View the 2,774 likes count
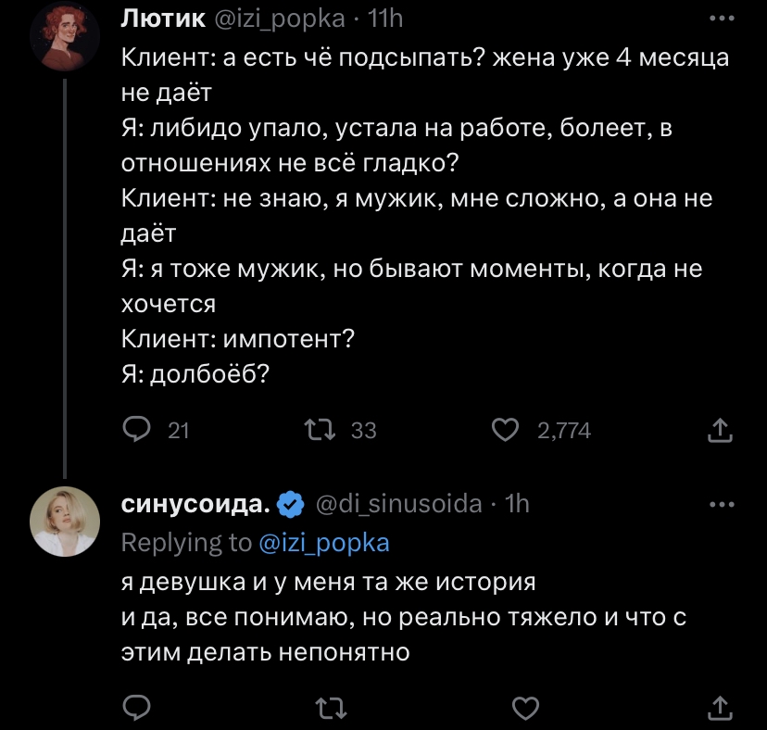767x730 pixels. 564,430
